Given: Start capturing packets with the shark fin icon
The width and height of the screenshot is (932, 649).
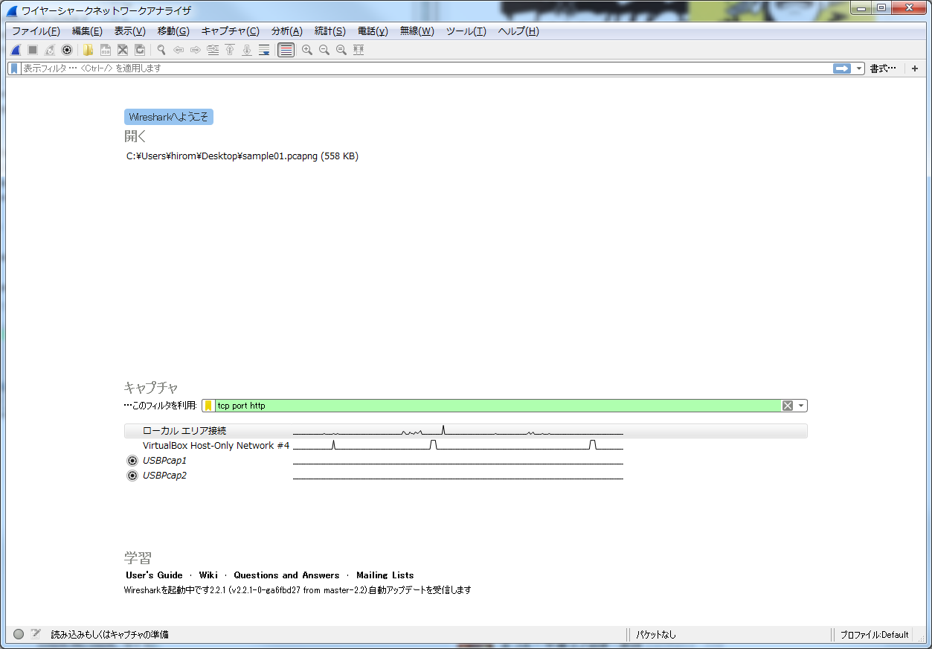Looking at the screenshot, I should (x=16, y=50).
